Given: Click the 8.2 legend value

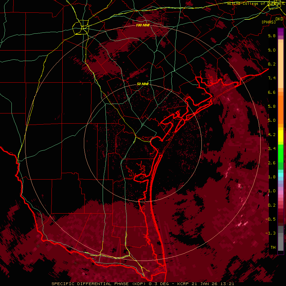Looking at the screenshot, I should 272,64.
